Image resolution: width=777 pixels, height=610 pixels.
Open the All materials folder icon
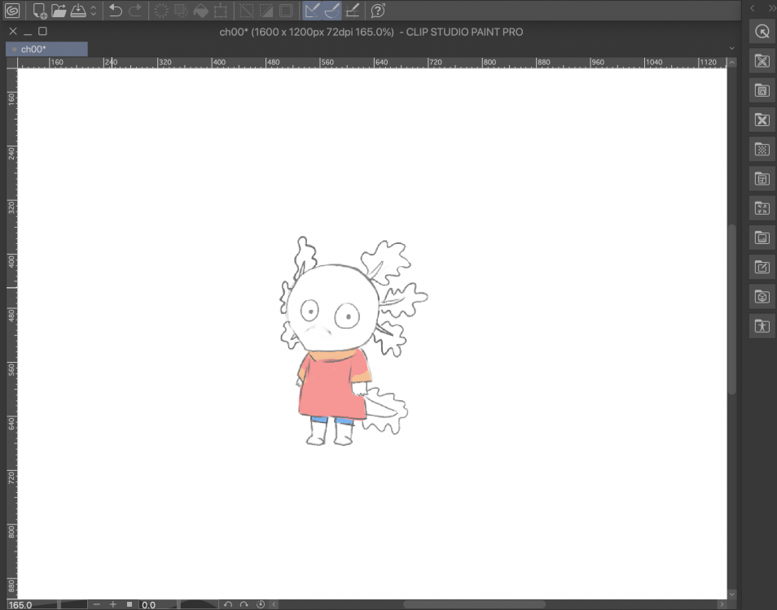tap(762, 61)
